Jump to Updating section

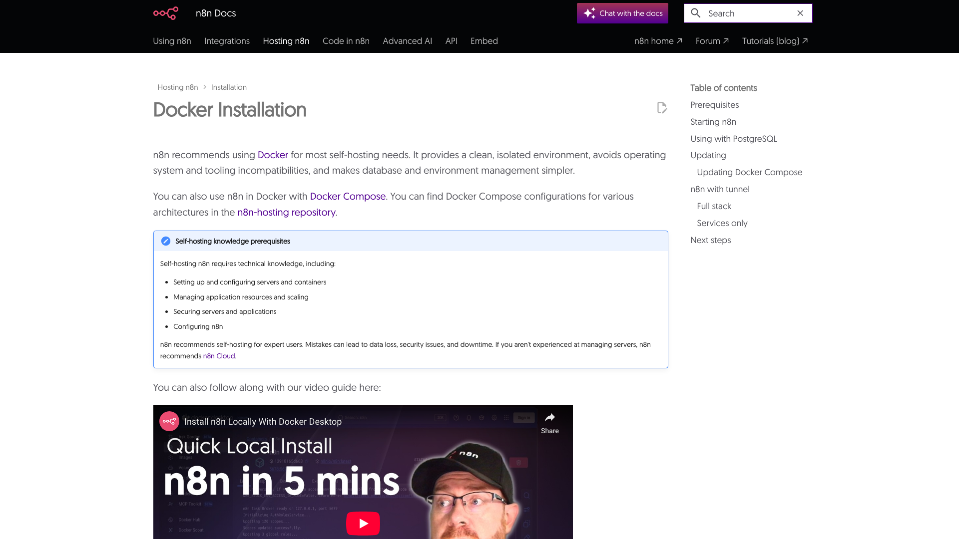[708, 155]
